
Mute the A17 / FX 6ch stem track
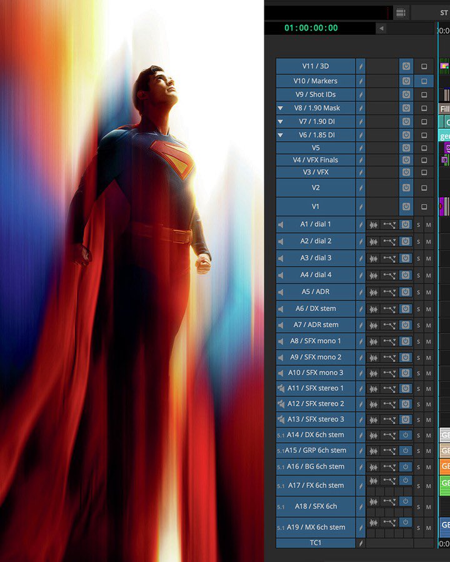(429, 486)
